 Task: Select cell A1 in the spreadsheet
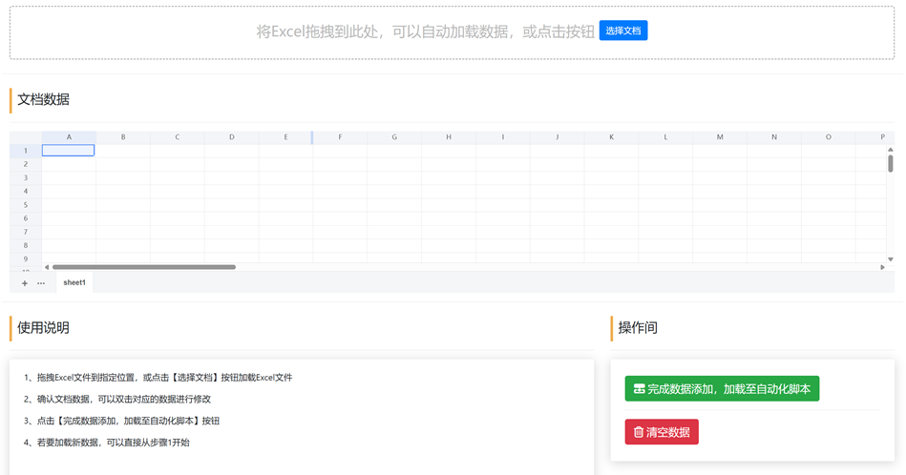tap(68, 150)
